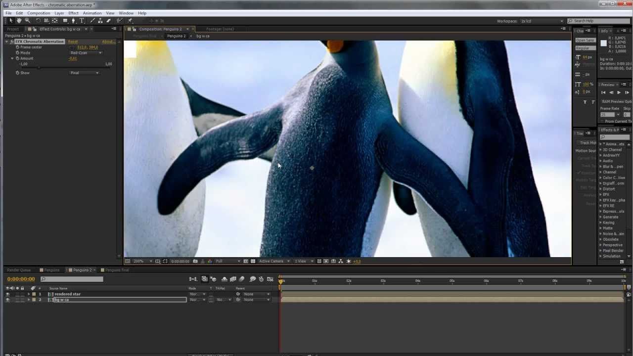
Task: Open the Animation menu
Action: tap(92, 13)
